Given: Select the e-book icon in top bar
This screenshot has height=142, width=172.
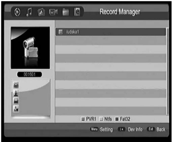Looking at the screenshot, I should point(77,12).
